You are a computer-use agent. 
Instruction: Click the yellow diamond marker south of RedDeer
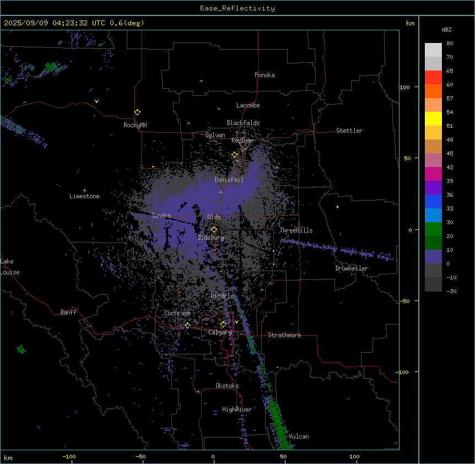[x=235, y=155]
